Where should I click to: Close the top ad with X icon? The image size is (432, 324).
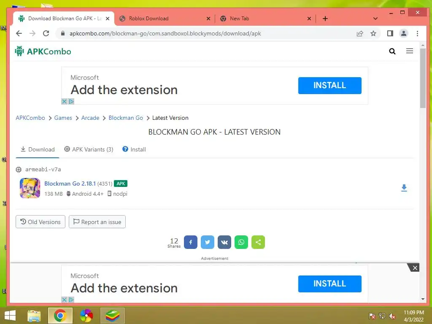tap(64, 101)
